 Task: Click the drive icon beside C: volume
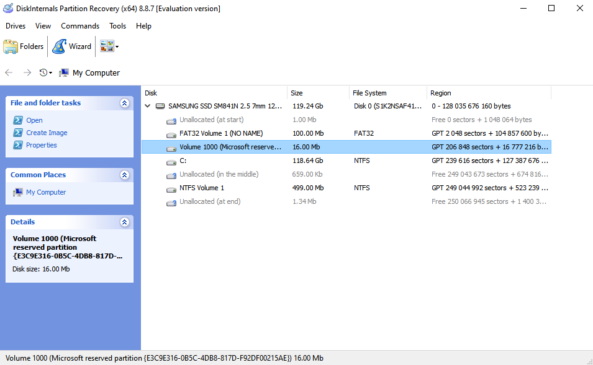171,161
